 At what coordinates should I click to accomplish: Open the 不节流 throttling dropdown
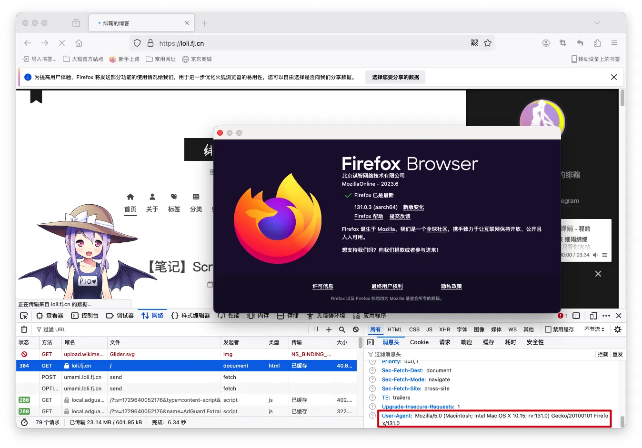(594, 329)
